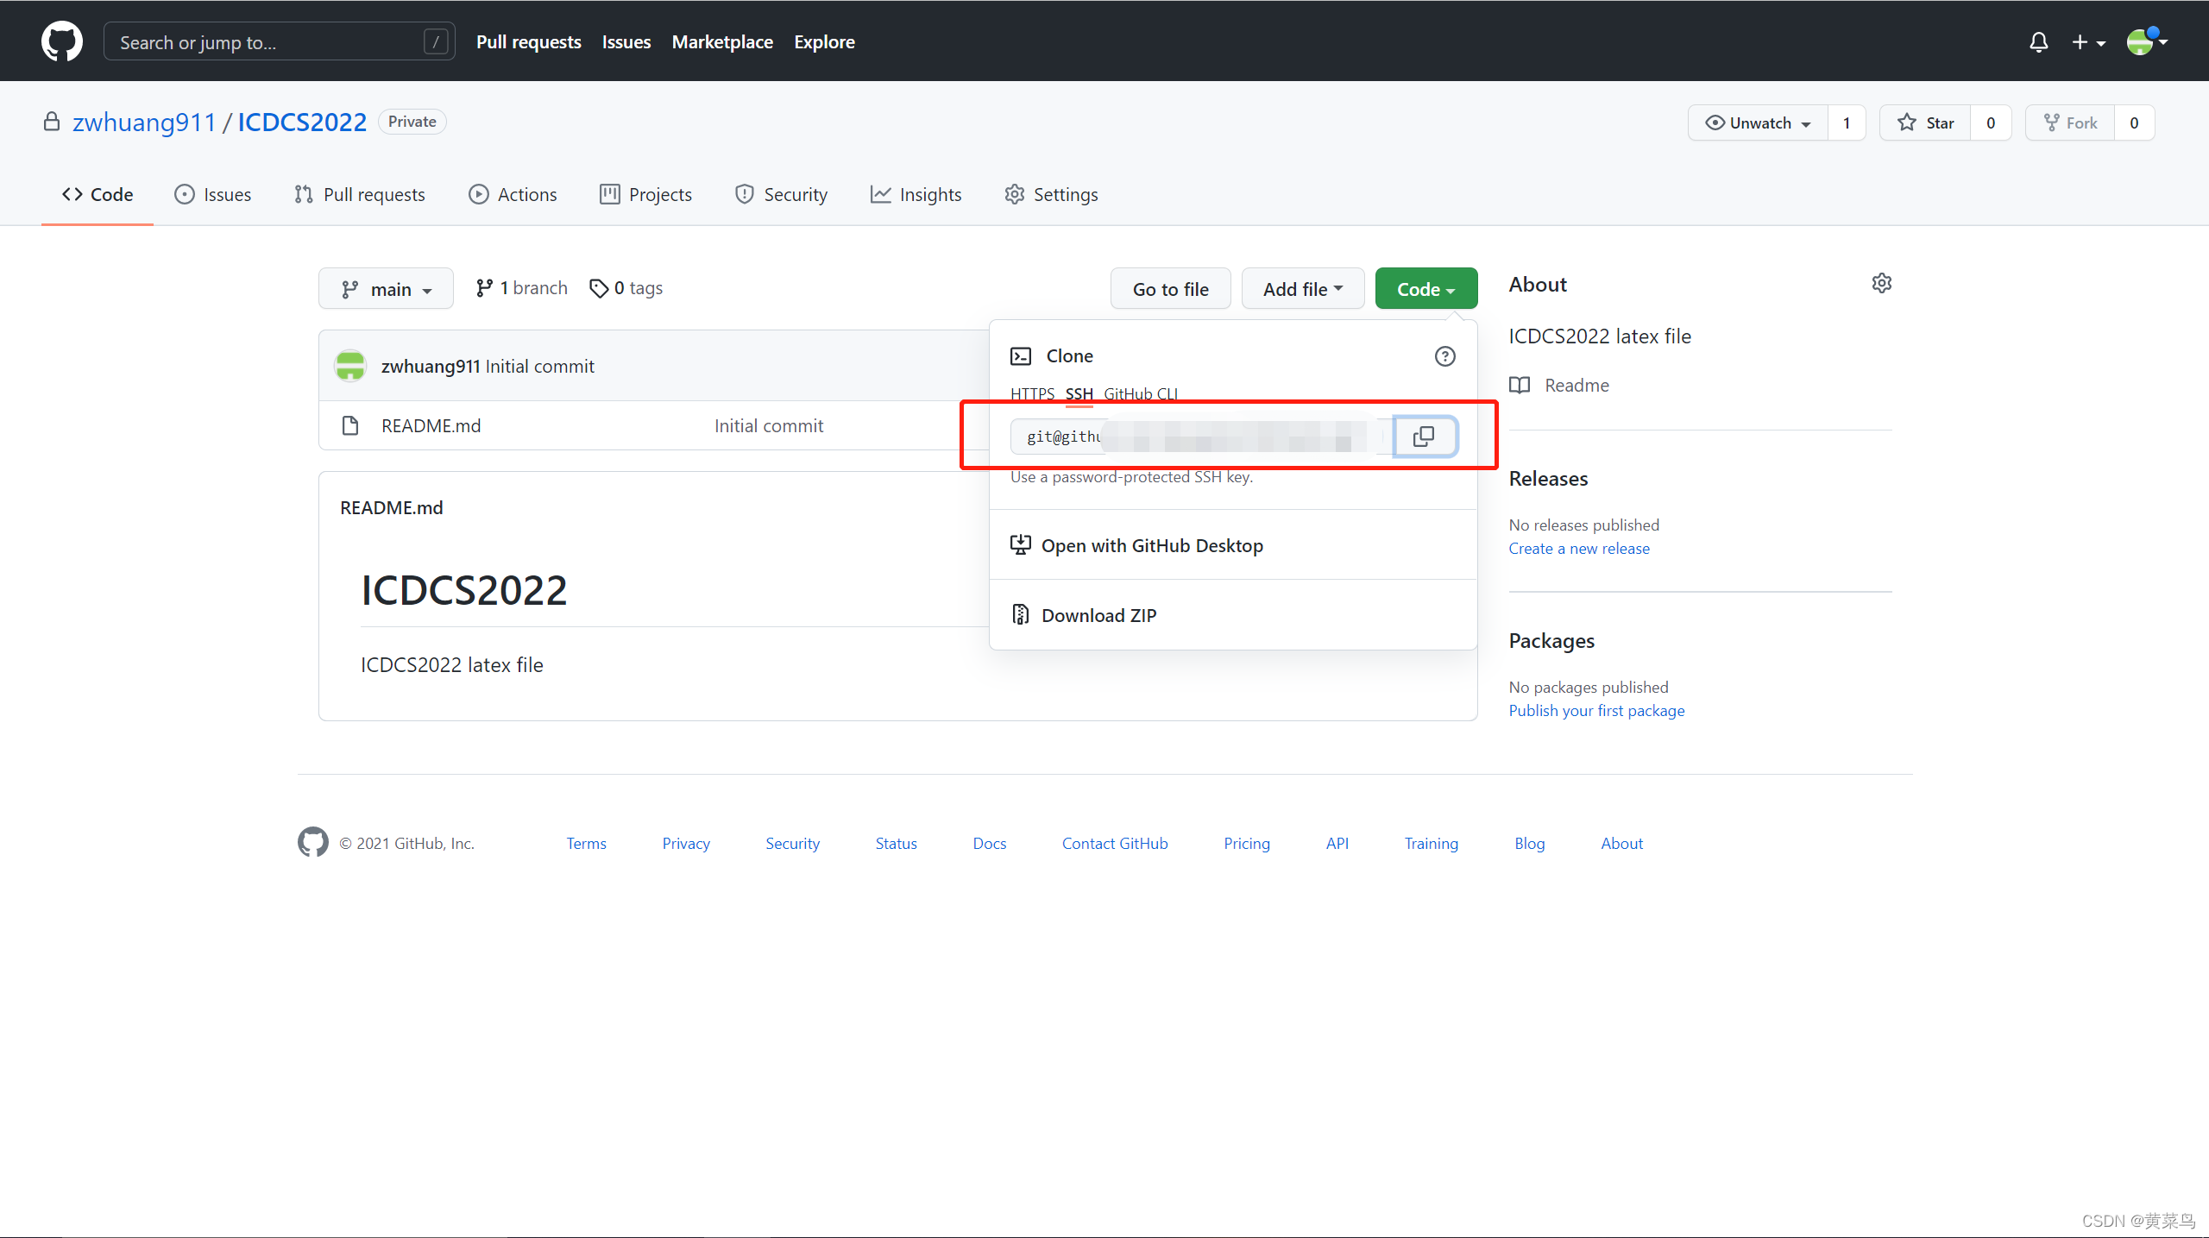Click the footer GitHub logo
The height and width of the screenshot is (1238, 2209).
tap(313, 842)
